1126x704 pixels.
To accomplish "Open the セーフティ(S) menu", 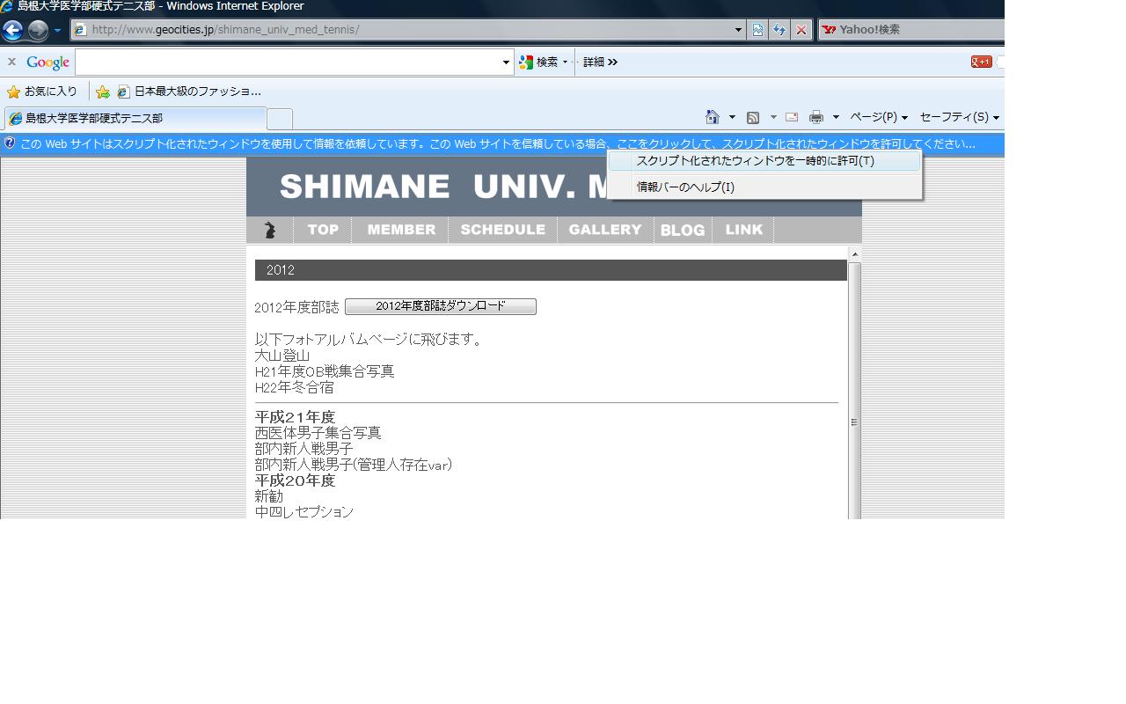I will tap(959, 117).
